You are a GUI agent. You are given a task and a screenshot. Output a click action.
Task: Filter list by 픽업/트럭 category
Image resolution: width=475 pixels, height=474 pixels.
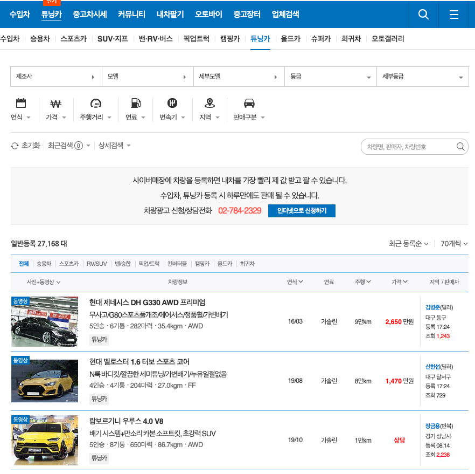click(149, 264)
